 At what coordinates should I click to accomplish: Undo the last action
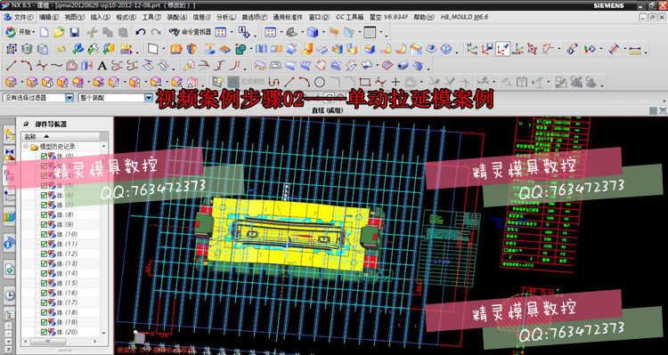point(141,32)
